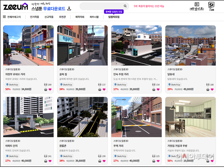The height and width of the screenshot is (168, 224).
Task: Click SketchUp tag on 아파트 단지
Action: pyautogui.click(x=12, y=156)
